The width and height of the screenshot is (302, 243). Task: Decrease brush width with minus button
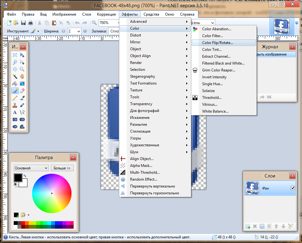pos(64,31)
